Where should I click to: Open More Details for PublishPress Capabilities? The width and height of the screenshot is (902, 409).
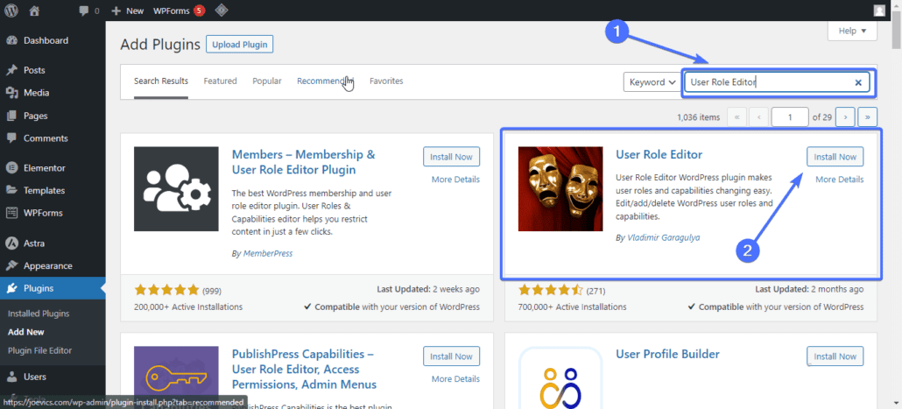455,379
